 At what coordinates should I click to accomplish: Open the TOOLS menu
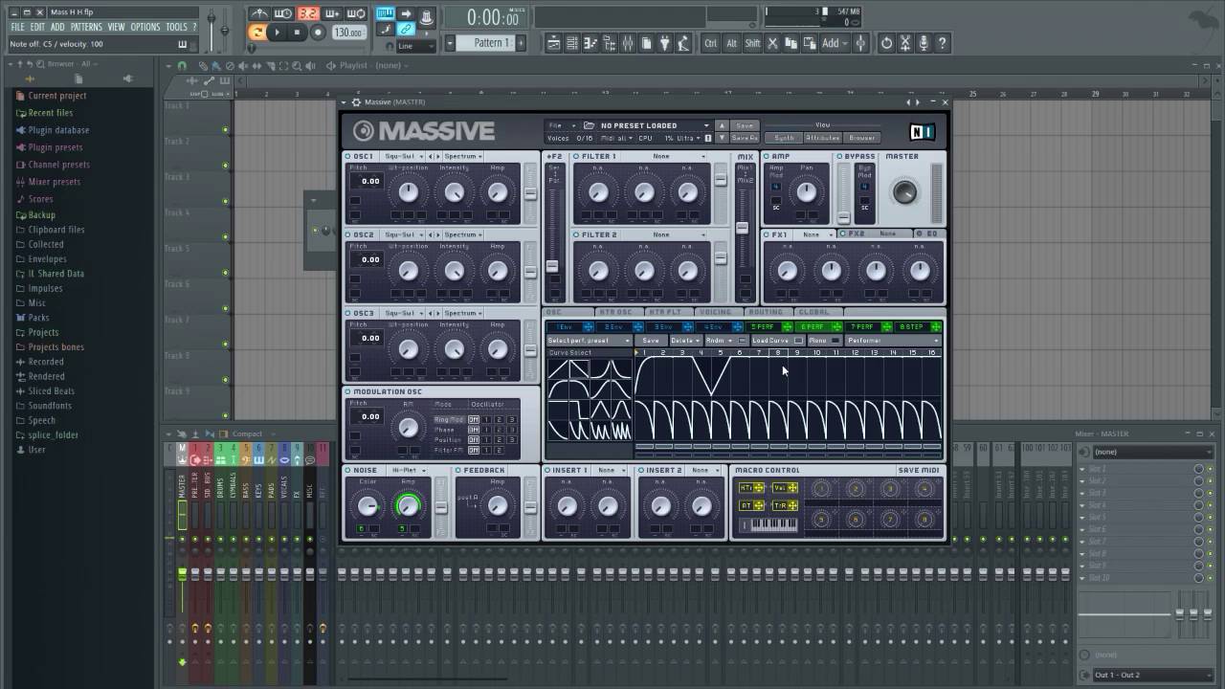pyautogui.click(x=176, y=28)
